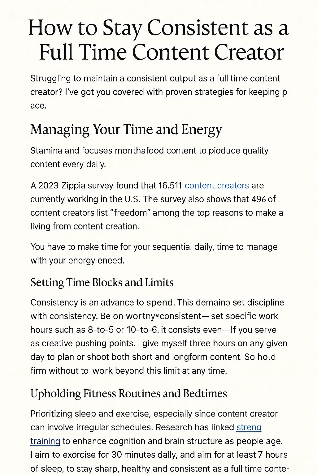The image size is (317, 475).
Task: Click the quoted word "freedom"
Action: pyautogui.click(x=130, y=213)
